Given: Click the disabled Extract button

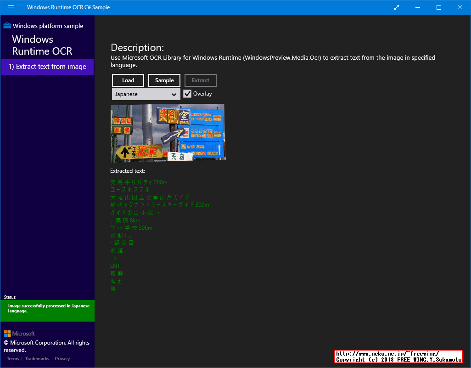Looking at the screenshot, I should pos(200,80).
